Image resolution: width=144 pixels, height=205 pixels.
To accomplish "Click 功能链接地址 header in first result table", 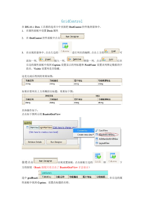I will (x=109, y=81).
